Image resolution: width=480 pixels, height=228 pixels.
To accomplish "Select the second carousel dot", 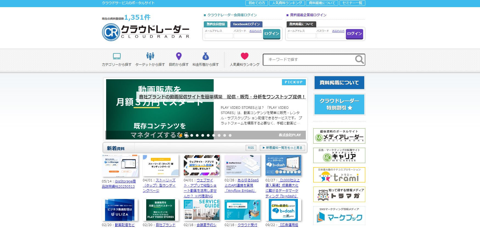I will 186,135.
